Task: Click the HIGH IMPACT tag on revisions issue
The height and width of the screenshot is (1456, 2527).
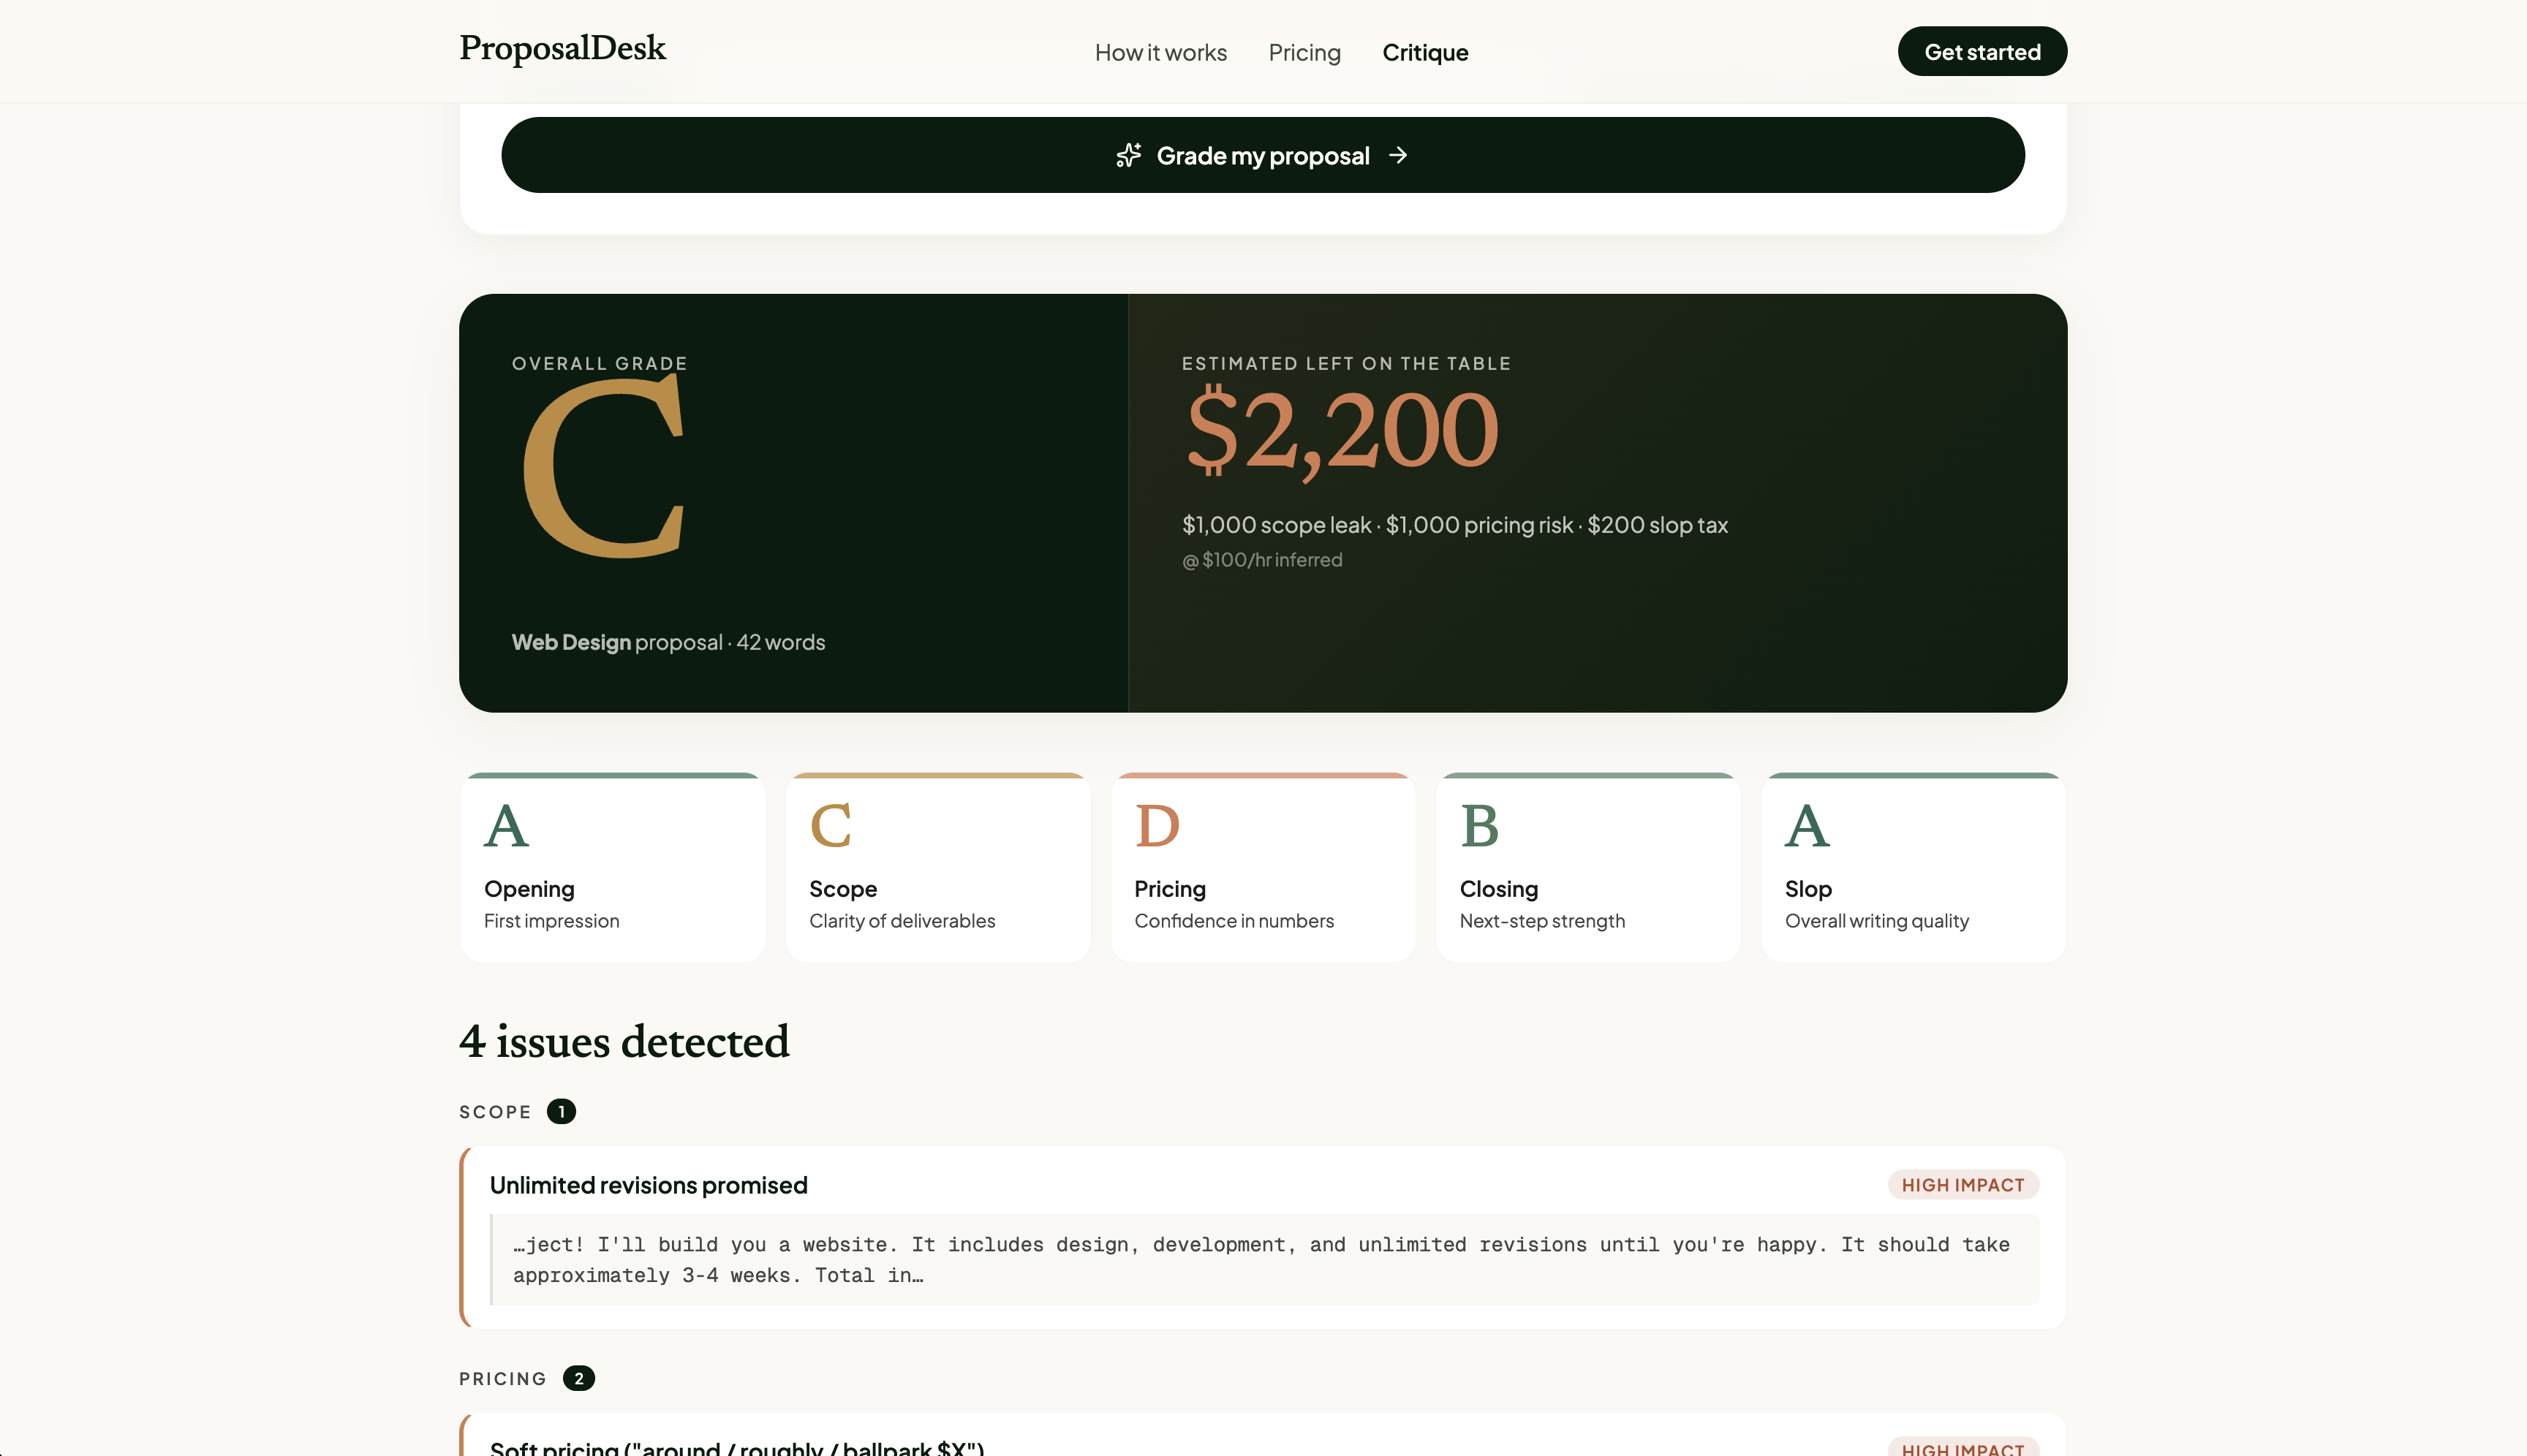Action: tap(1962, 1185)
